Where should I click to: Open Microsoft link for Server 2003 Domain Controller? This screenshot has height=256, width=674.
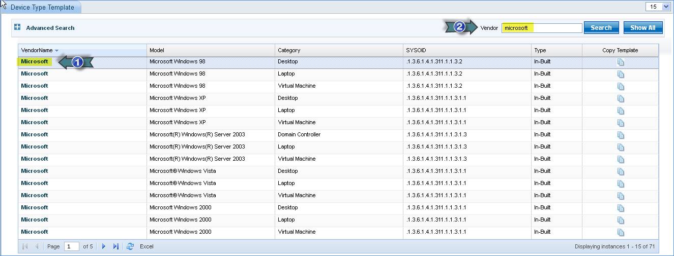[35, 134]
